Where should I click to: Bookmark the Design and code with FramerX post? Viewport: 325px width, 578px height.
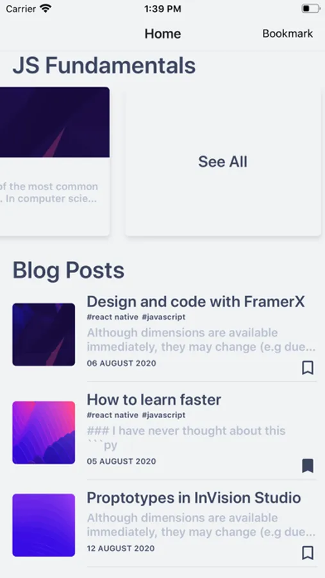point(308,368)
